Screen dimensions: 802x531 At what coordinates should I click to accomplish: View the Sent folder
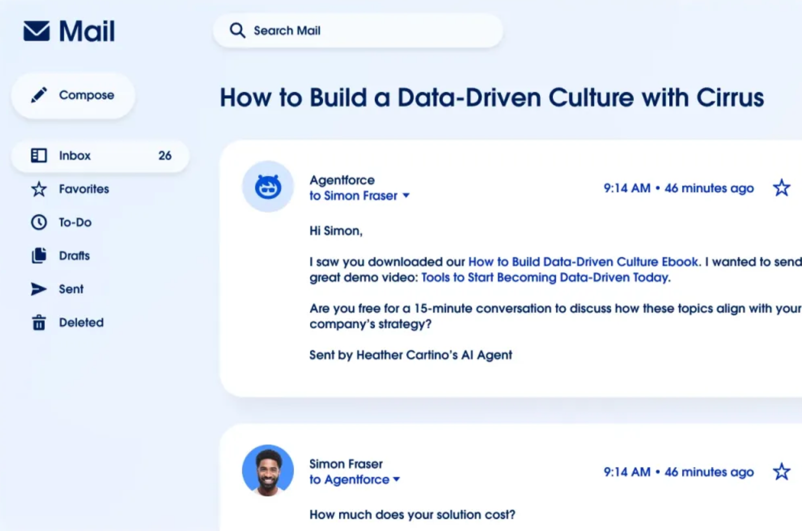(71, 289)
